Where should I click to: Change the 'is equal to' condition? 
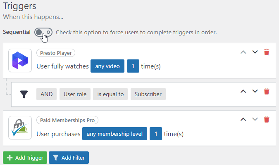110,94
